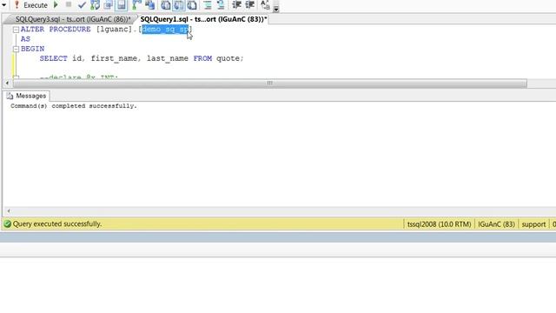Decrease the indent of selected lines

(x=236, y=5)
